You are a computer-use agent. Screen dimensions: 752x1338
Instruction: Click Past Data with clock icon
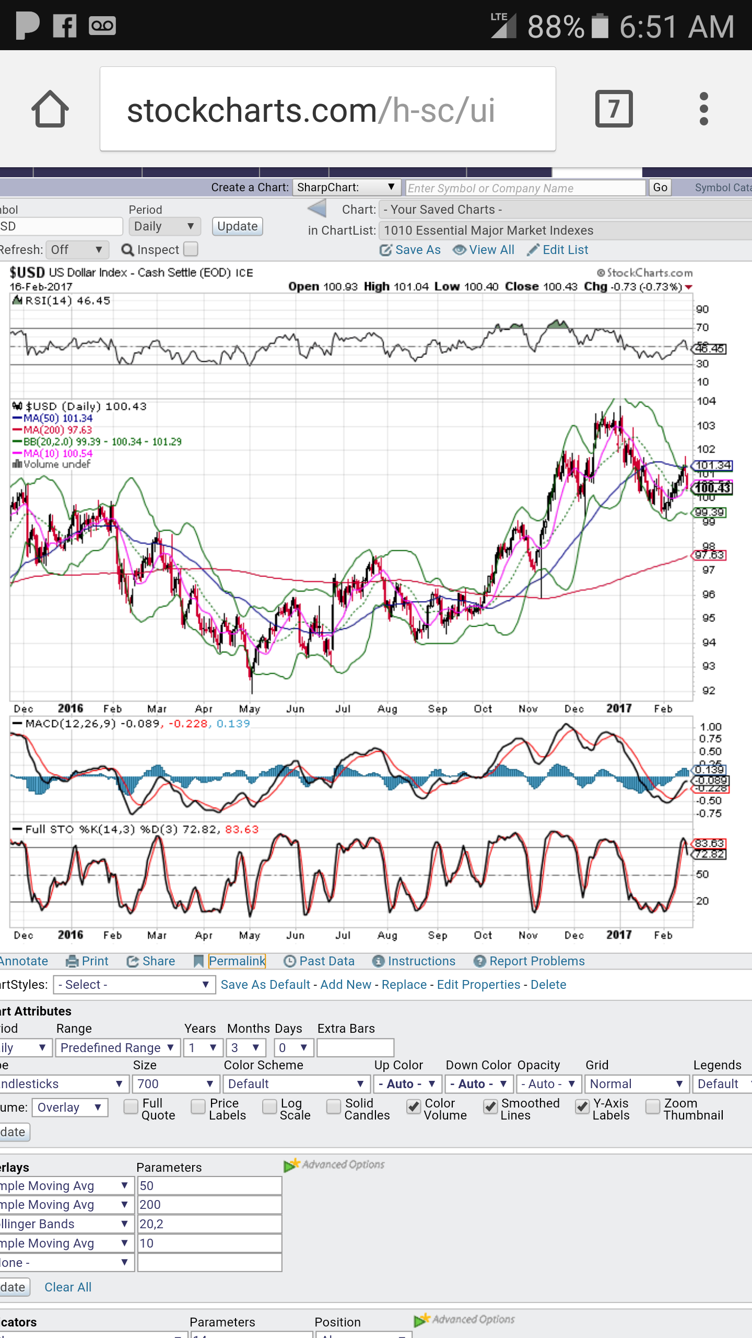(x=319, y=961)
